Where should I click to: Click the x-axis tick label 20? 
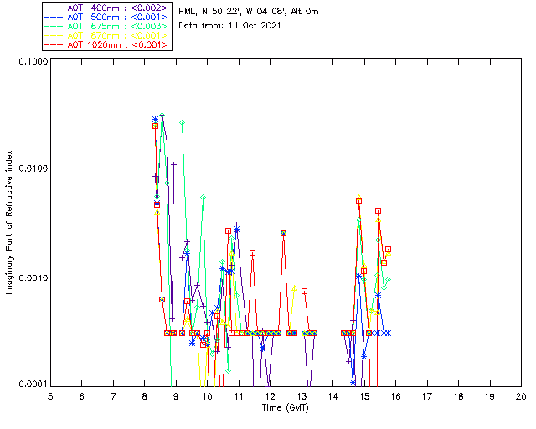521,396
